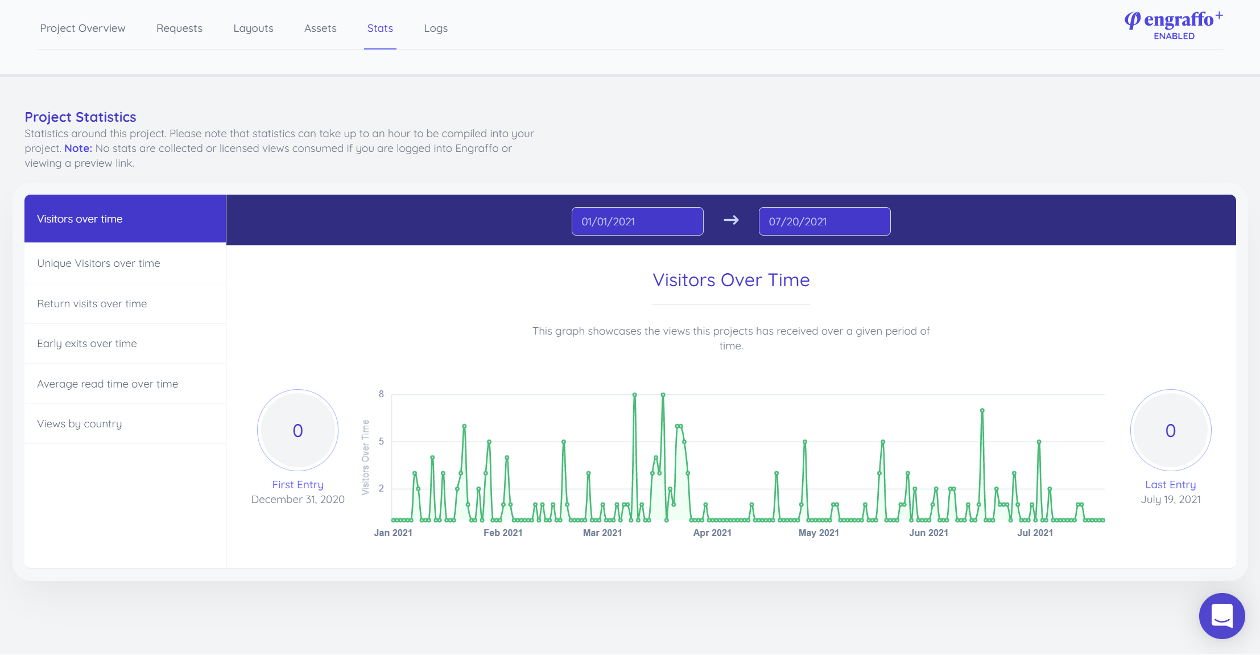Go to the Layouts tab
This screenshot has width=1260, height=655.
253,28
